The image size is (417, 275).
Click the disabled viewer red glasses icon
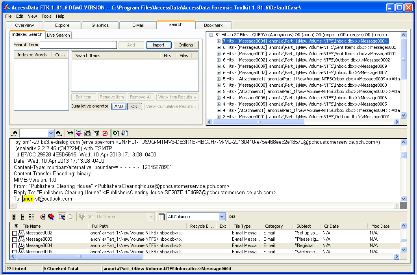point(105,133)
